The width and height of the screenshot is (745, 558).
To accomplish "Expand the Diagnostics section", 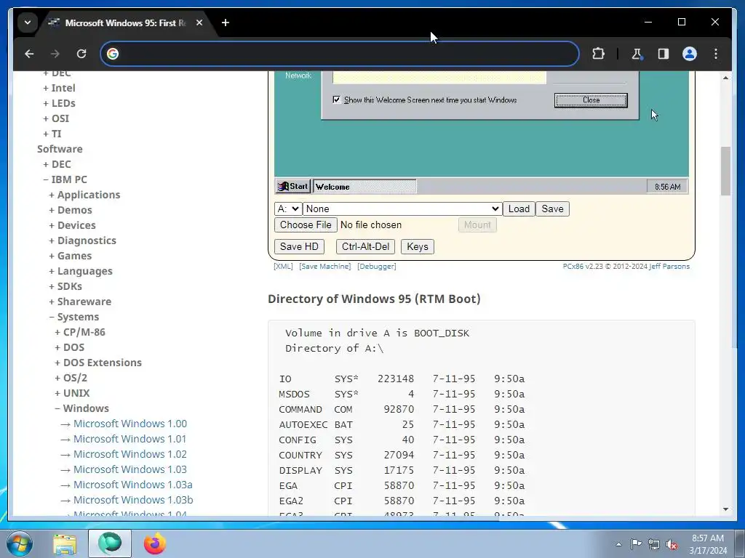I will tap(82, 240).
